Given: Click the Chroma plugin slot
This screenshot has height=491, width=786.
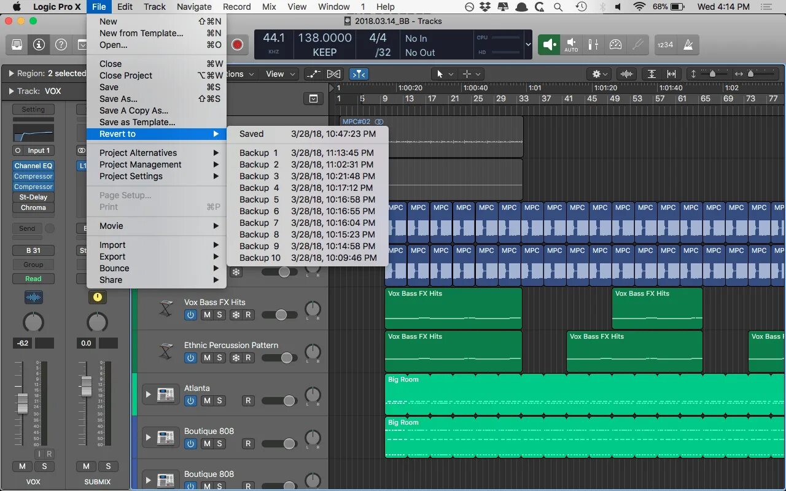Looking at the screenshot, I should point(33,207).
